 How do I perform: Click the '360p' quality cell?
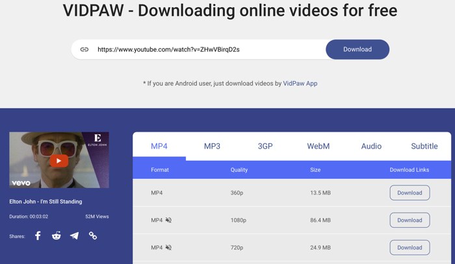pyautogui.click(x=237, y=193)
